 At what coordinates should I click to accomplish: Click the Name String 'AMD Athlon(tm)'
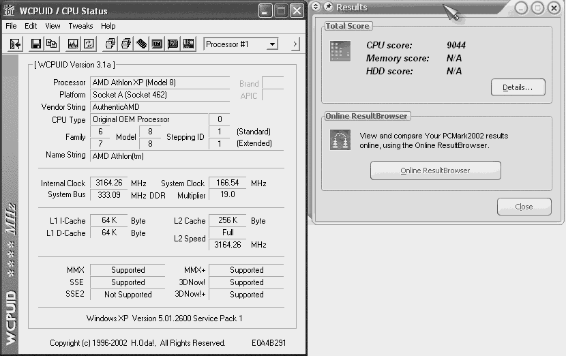[x=187, y=156]
